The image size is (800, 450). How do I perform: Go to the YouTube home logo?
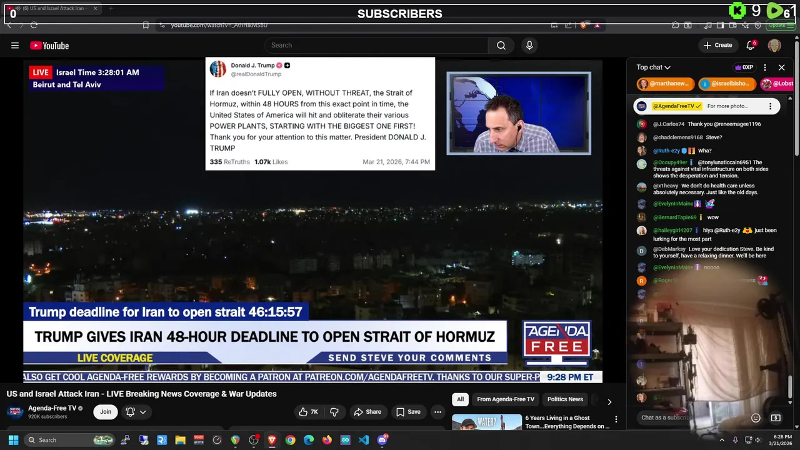(49, 45)
